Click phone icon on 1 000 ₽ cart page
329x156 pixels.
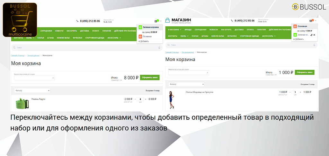[232, 21]
